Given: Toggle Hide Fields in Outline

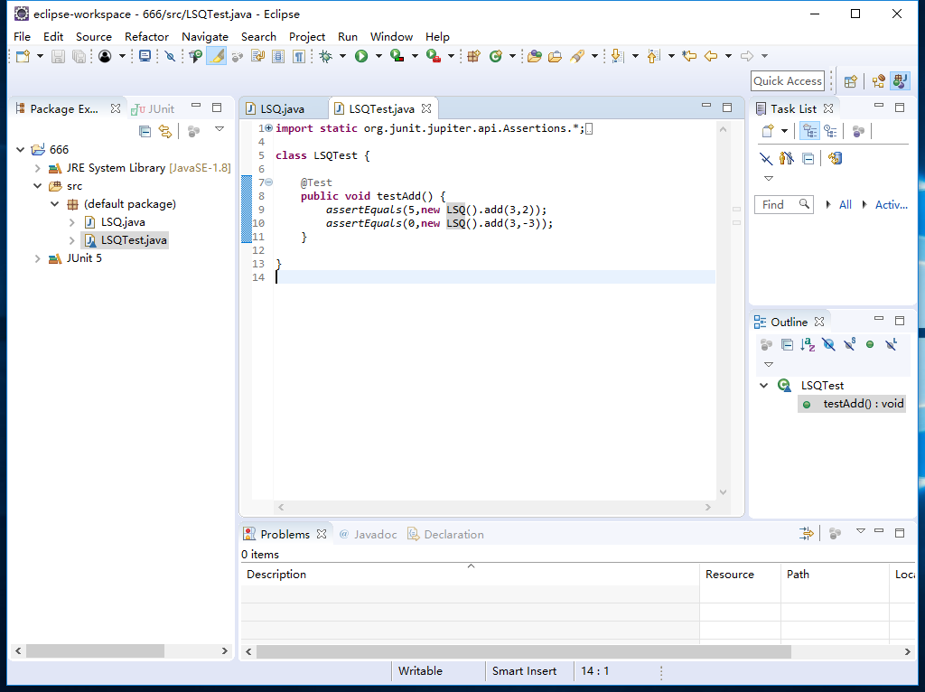Looking at the screenshot, I should point(828,344).
